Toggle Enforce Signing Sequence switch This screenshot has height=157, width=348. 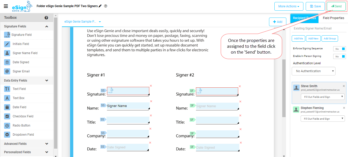[x=340, y=49]
